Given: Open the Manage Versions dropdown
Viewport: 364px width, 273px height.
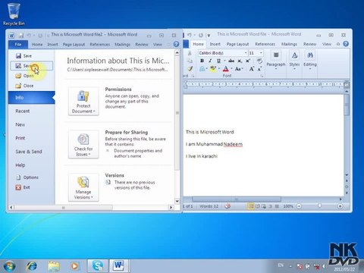Looking at the screenshot, I should pos(83,187).
